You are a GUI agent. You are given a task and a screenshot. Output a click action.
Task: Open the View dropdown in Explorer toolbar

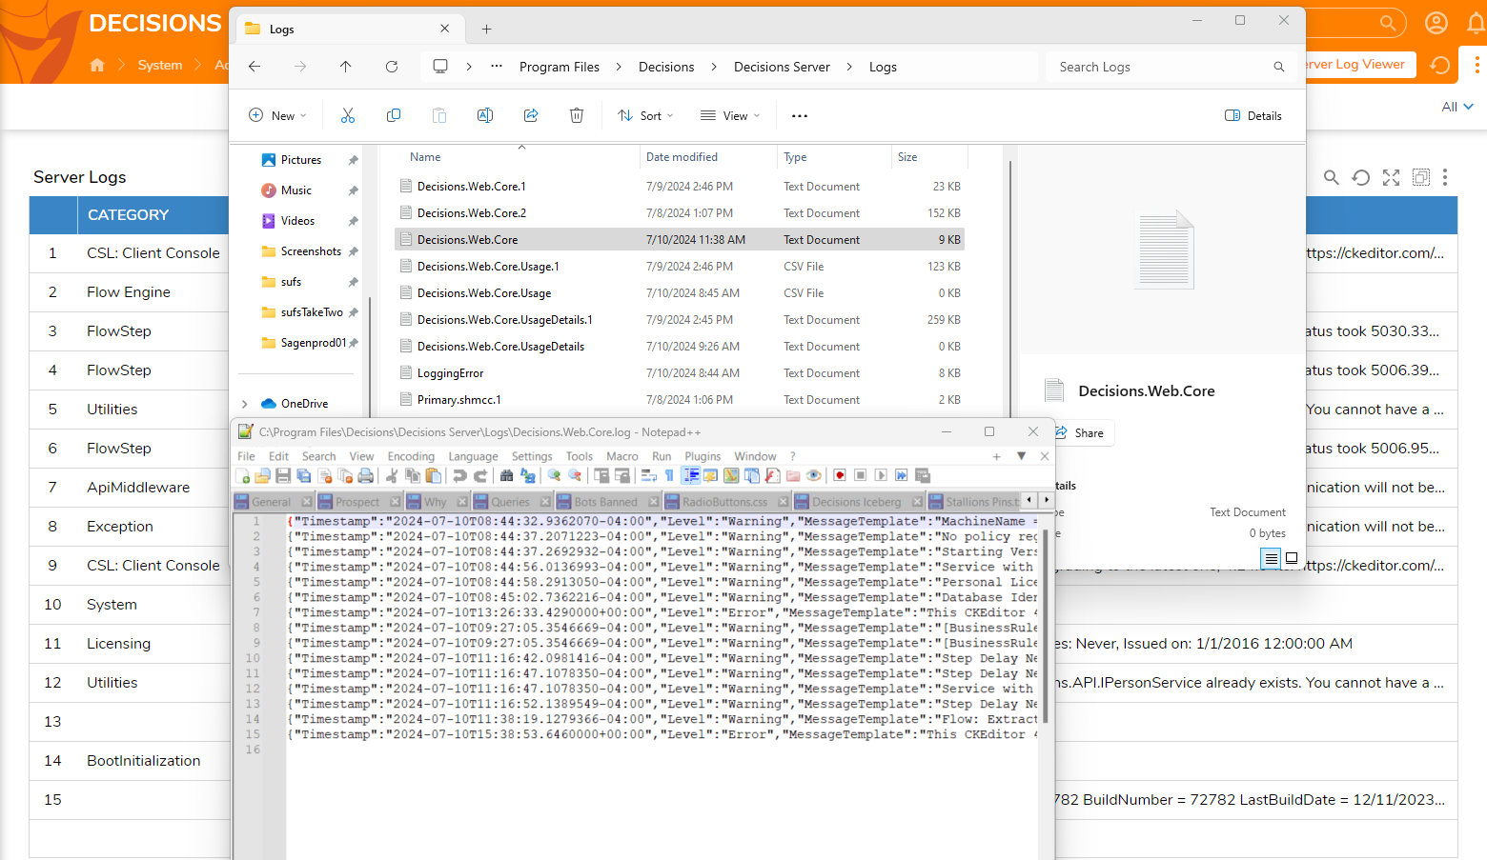pos(730,115)
